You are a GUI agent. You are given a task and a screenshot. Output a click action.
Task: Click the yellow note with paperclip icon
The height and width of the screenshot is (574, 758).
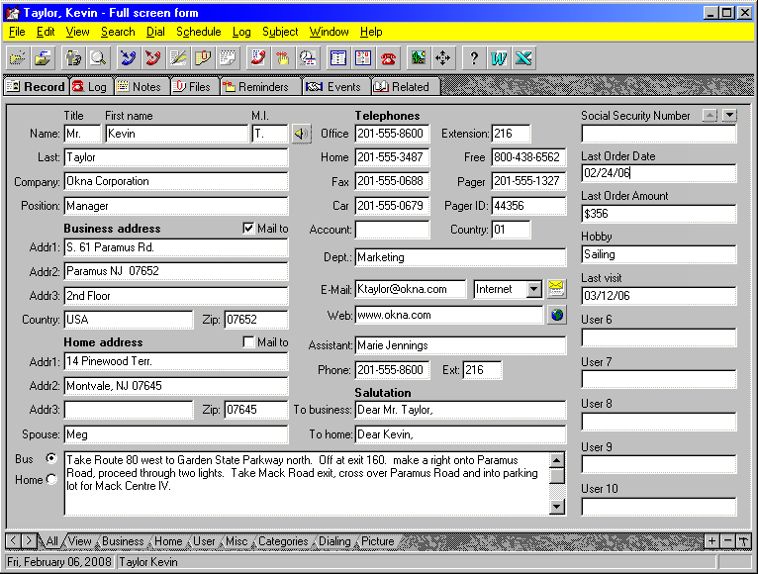(x=203, y=58)
